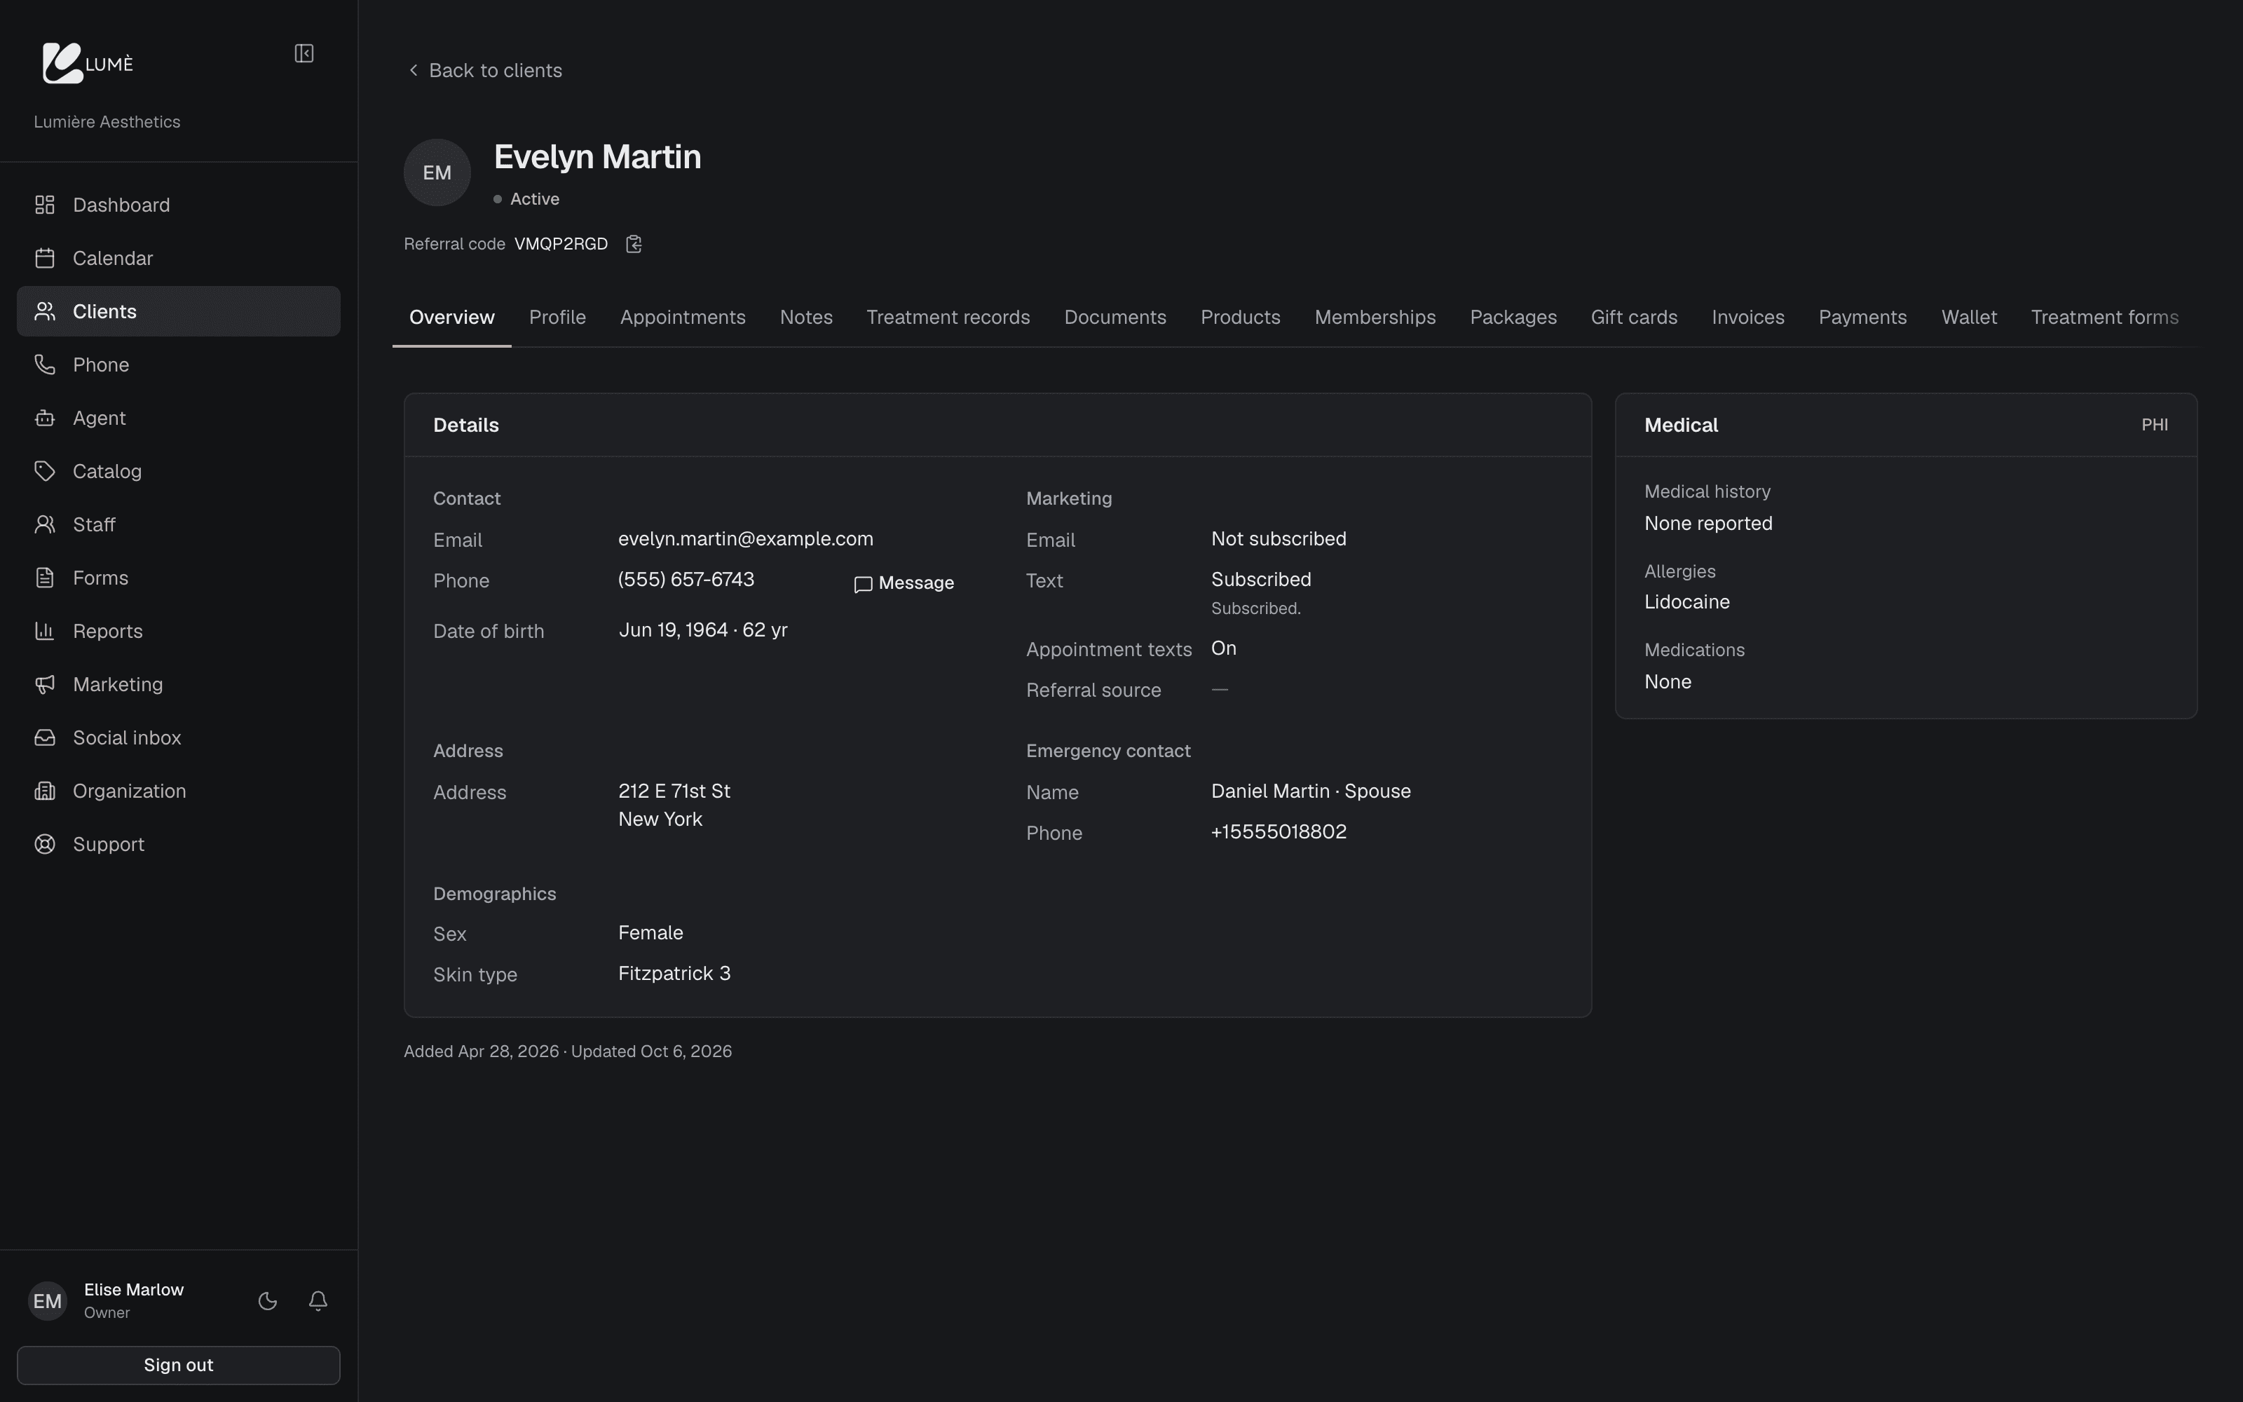Viewport: 2243px width, 1402px height.
Task: Click Added Apr 28, 2026 timestamp
Action: tap(481, 1051)
